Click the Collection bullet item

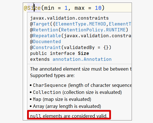tap(76, 92)
